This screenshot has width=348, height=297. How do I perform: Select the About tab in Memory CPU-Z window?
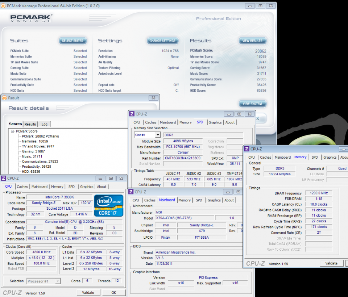(x=344, y=157)
